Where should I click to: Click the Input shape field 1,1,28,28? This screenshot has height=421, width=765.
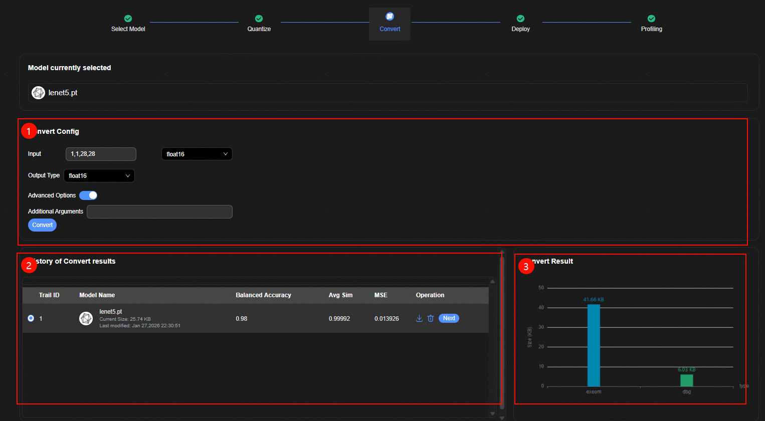click(x=101, y=154)
